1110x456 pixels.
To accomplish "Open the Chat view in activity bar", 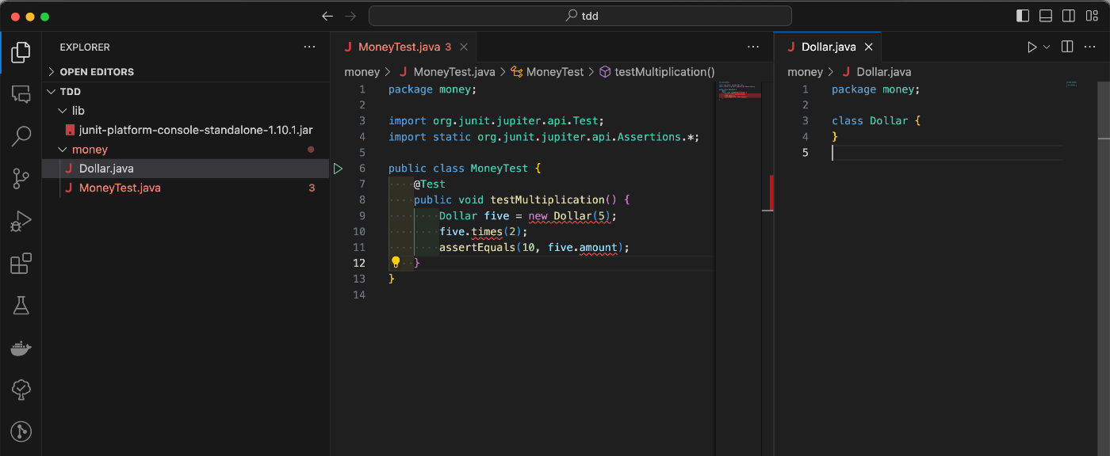I will (21, 94).
